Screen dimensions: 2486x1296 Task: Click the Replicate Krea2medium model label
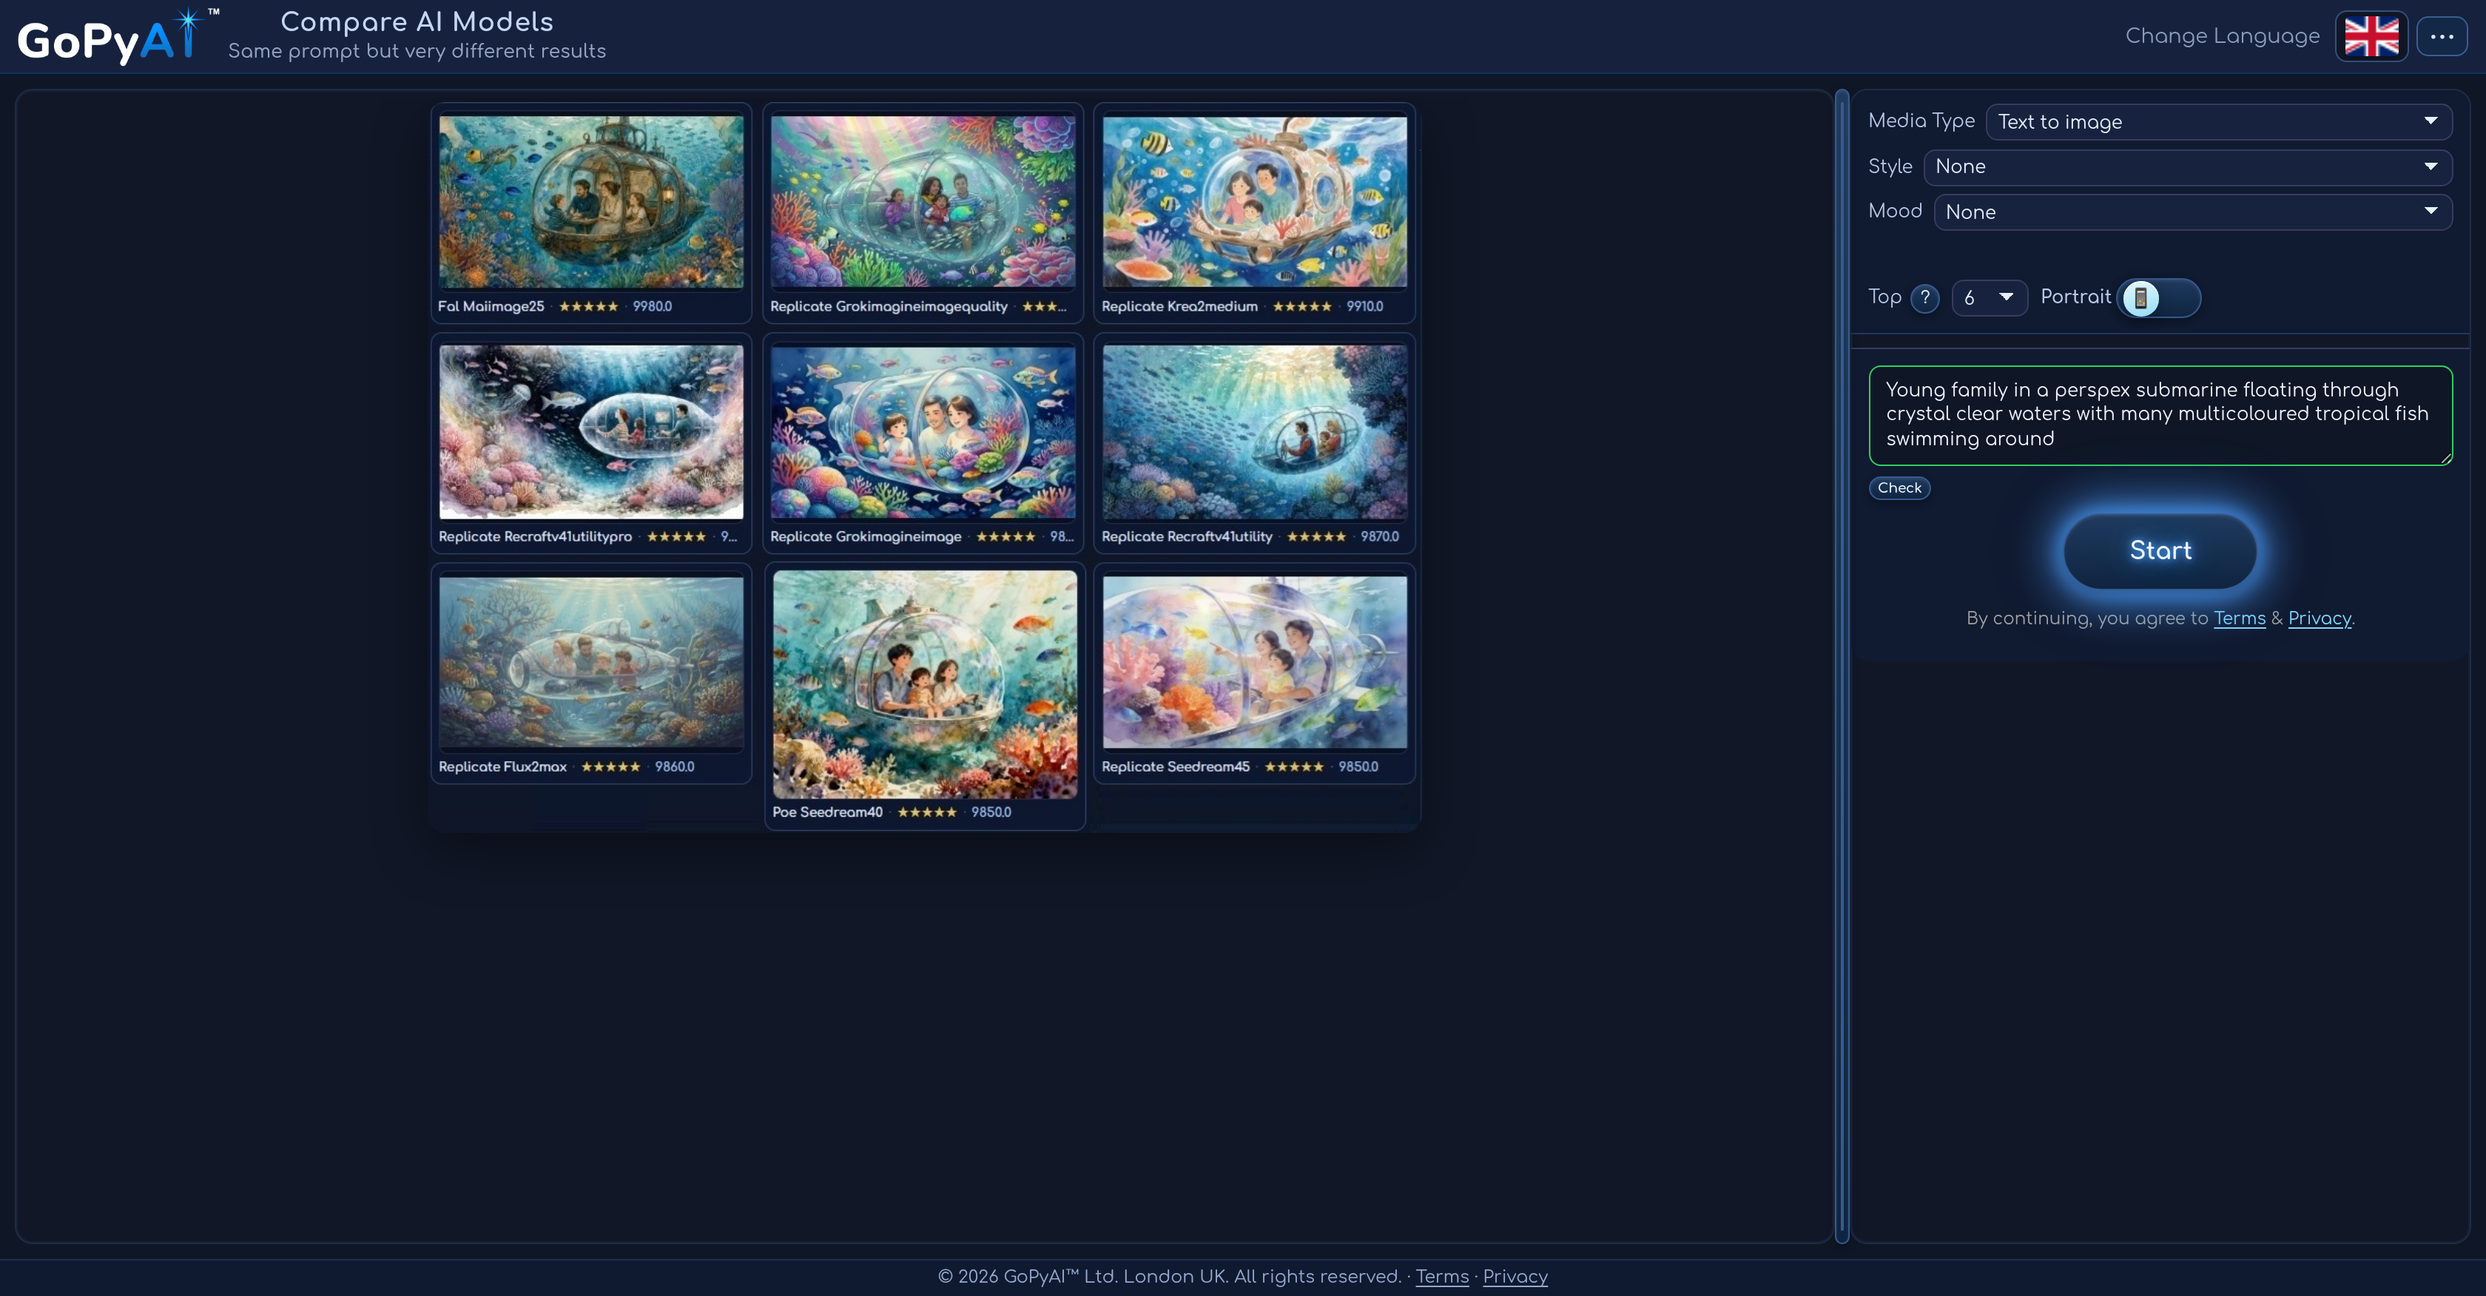coord(1179,307)
